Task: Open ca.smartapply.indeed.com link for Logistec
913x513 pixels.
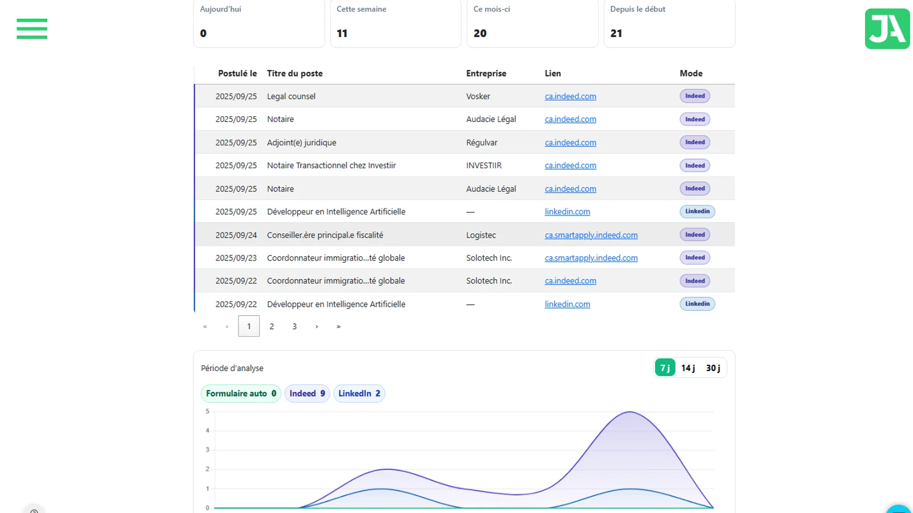Action: coord(591,235)
